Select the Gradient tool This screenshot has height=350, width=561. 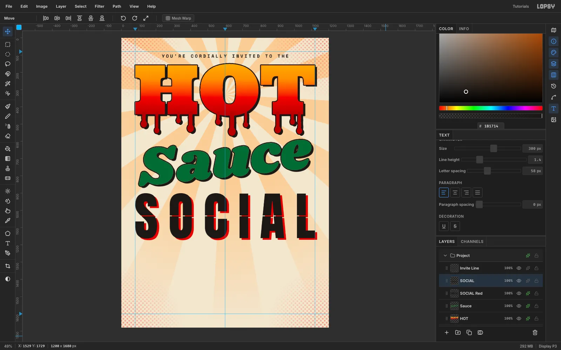point(8,159)
